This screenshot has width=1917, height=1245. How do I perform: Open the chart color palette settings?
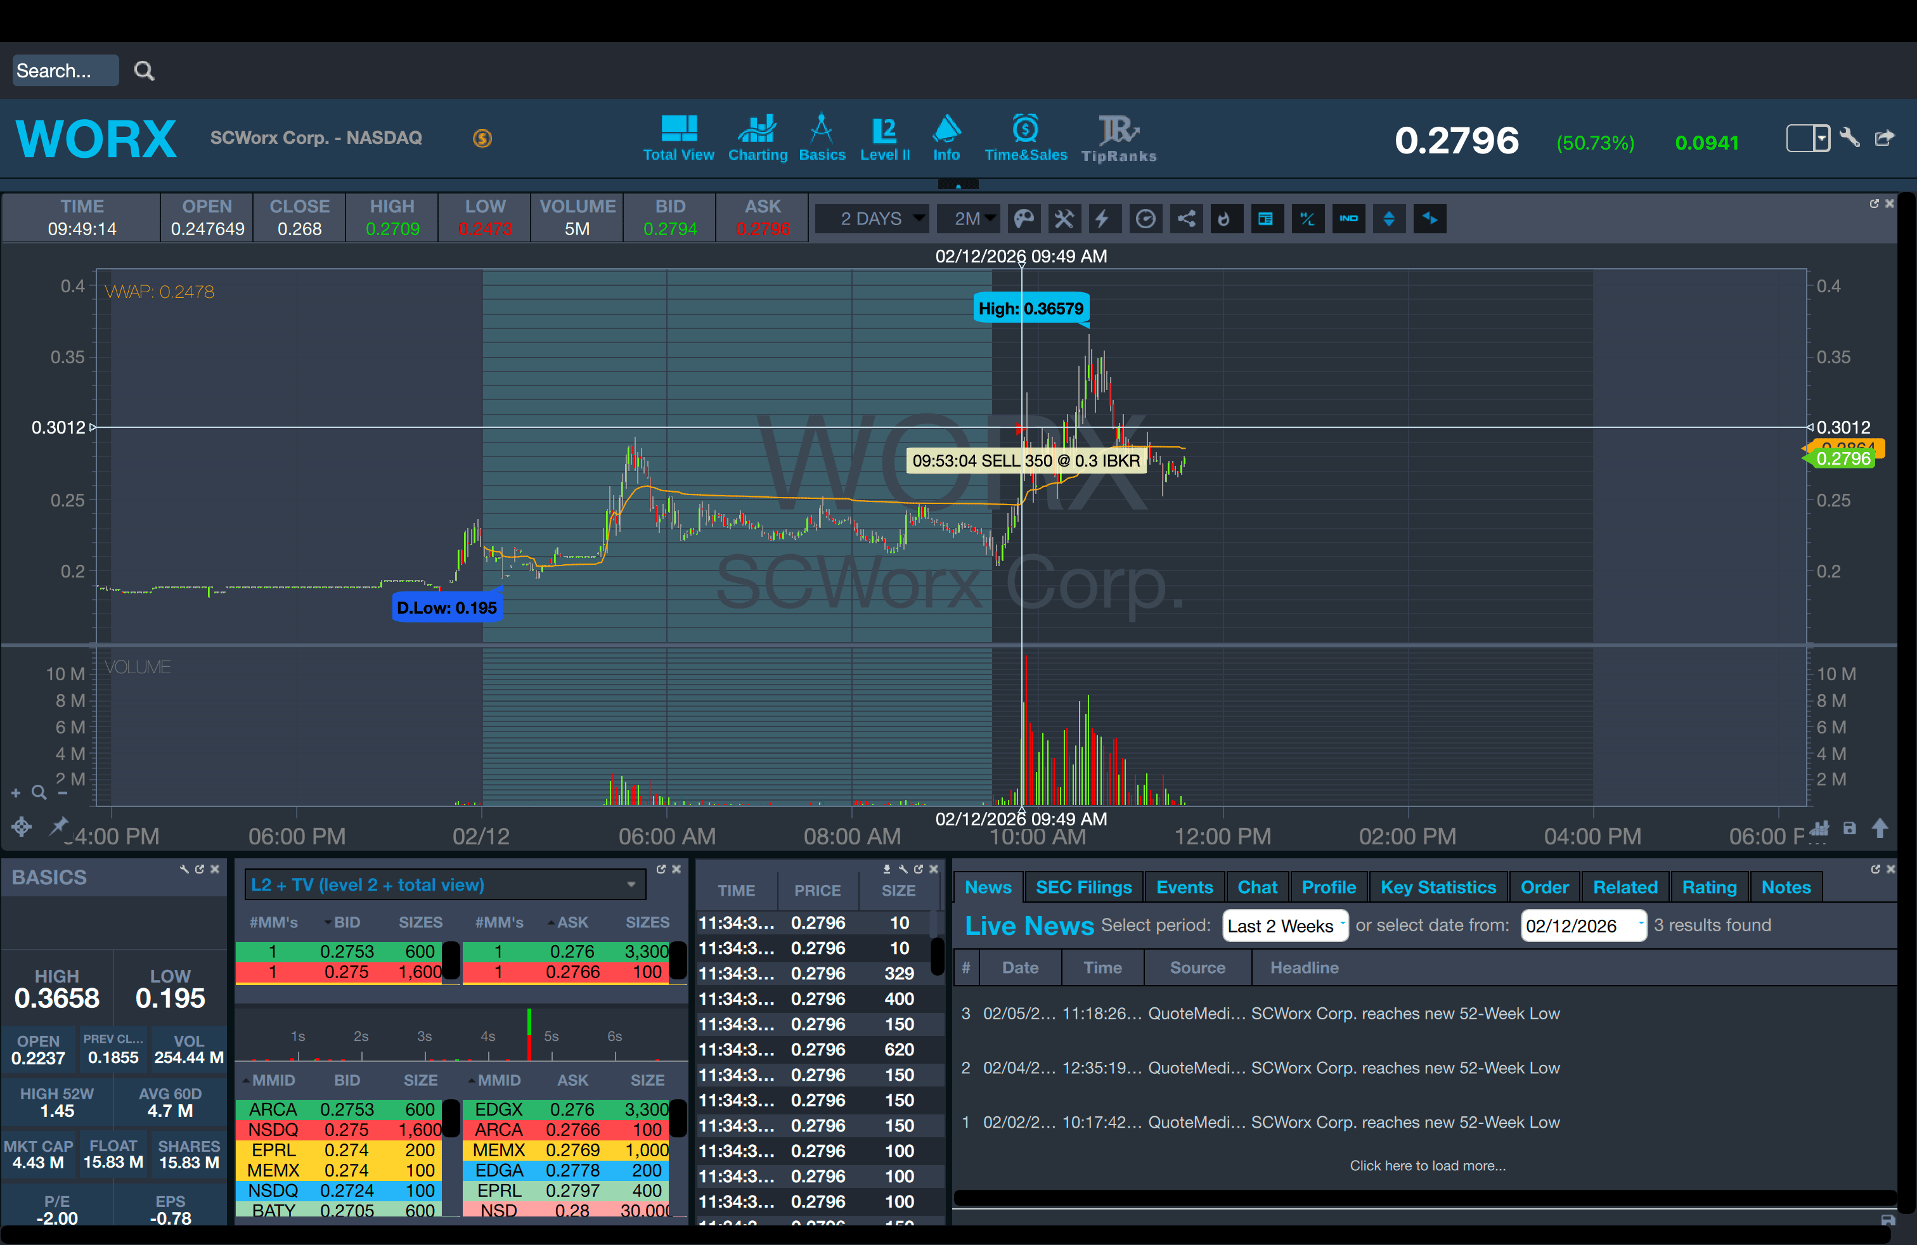tap(1023, 219)
